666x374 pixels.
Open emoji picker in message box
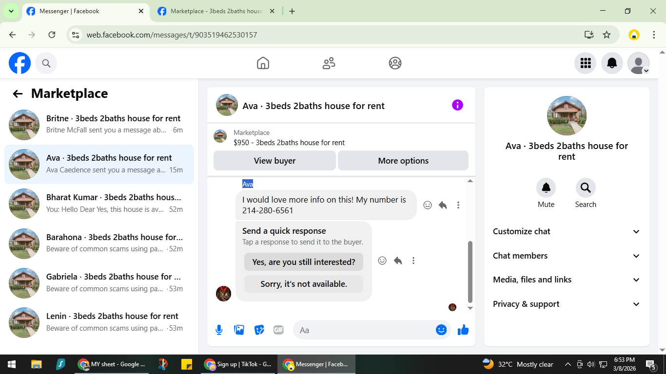coord(441,330)
